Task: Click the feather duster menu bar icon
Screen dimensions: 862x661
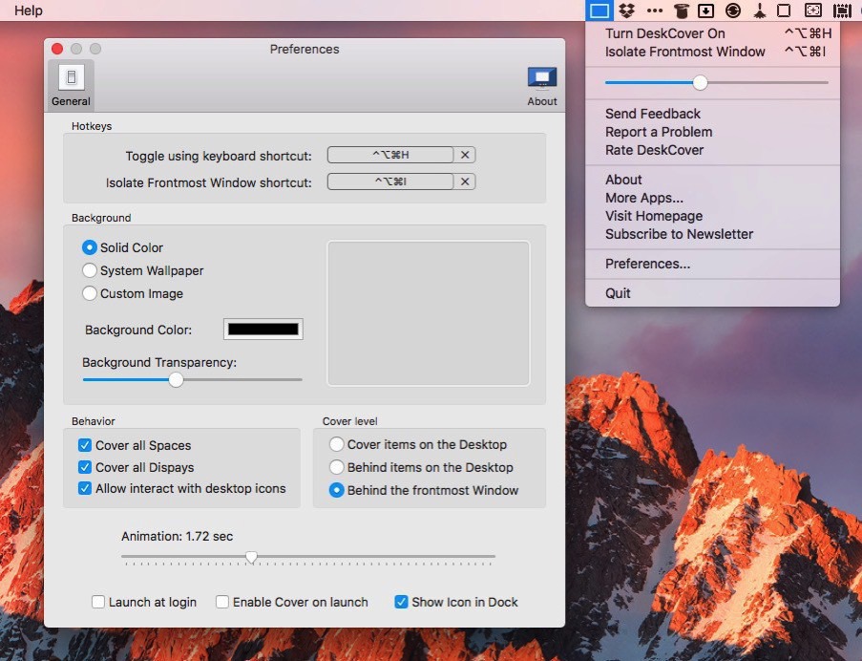Action: pyautogui.click(x=759, y=11)
